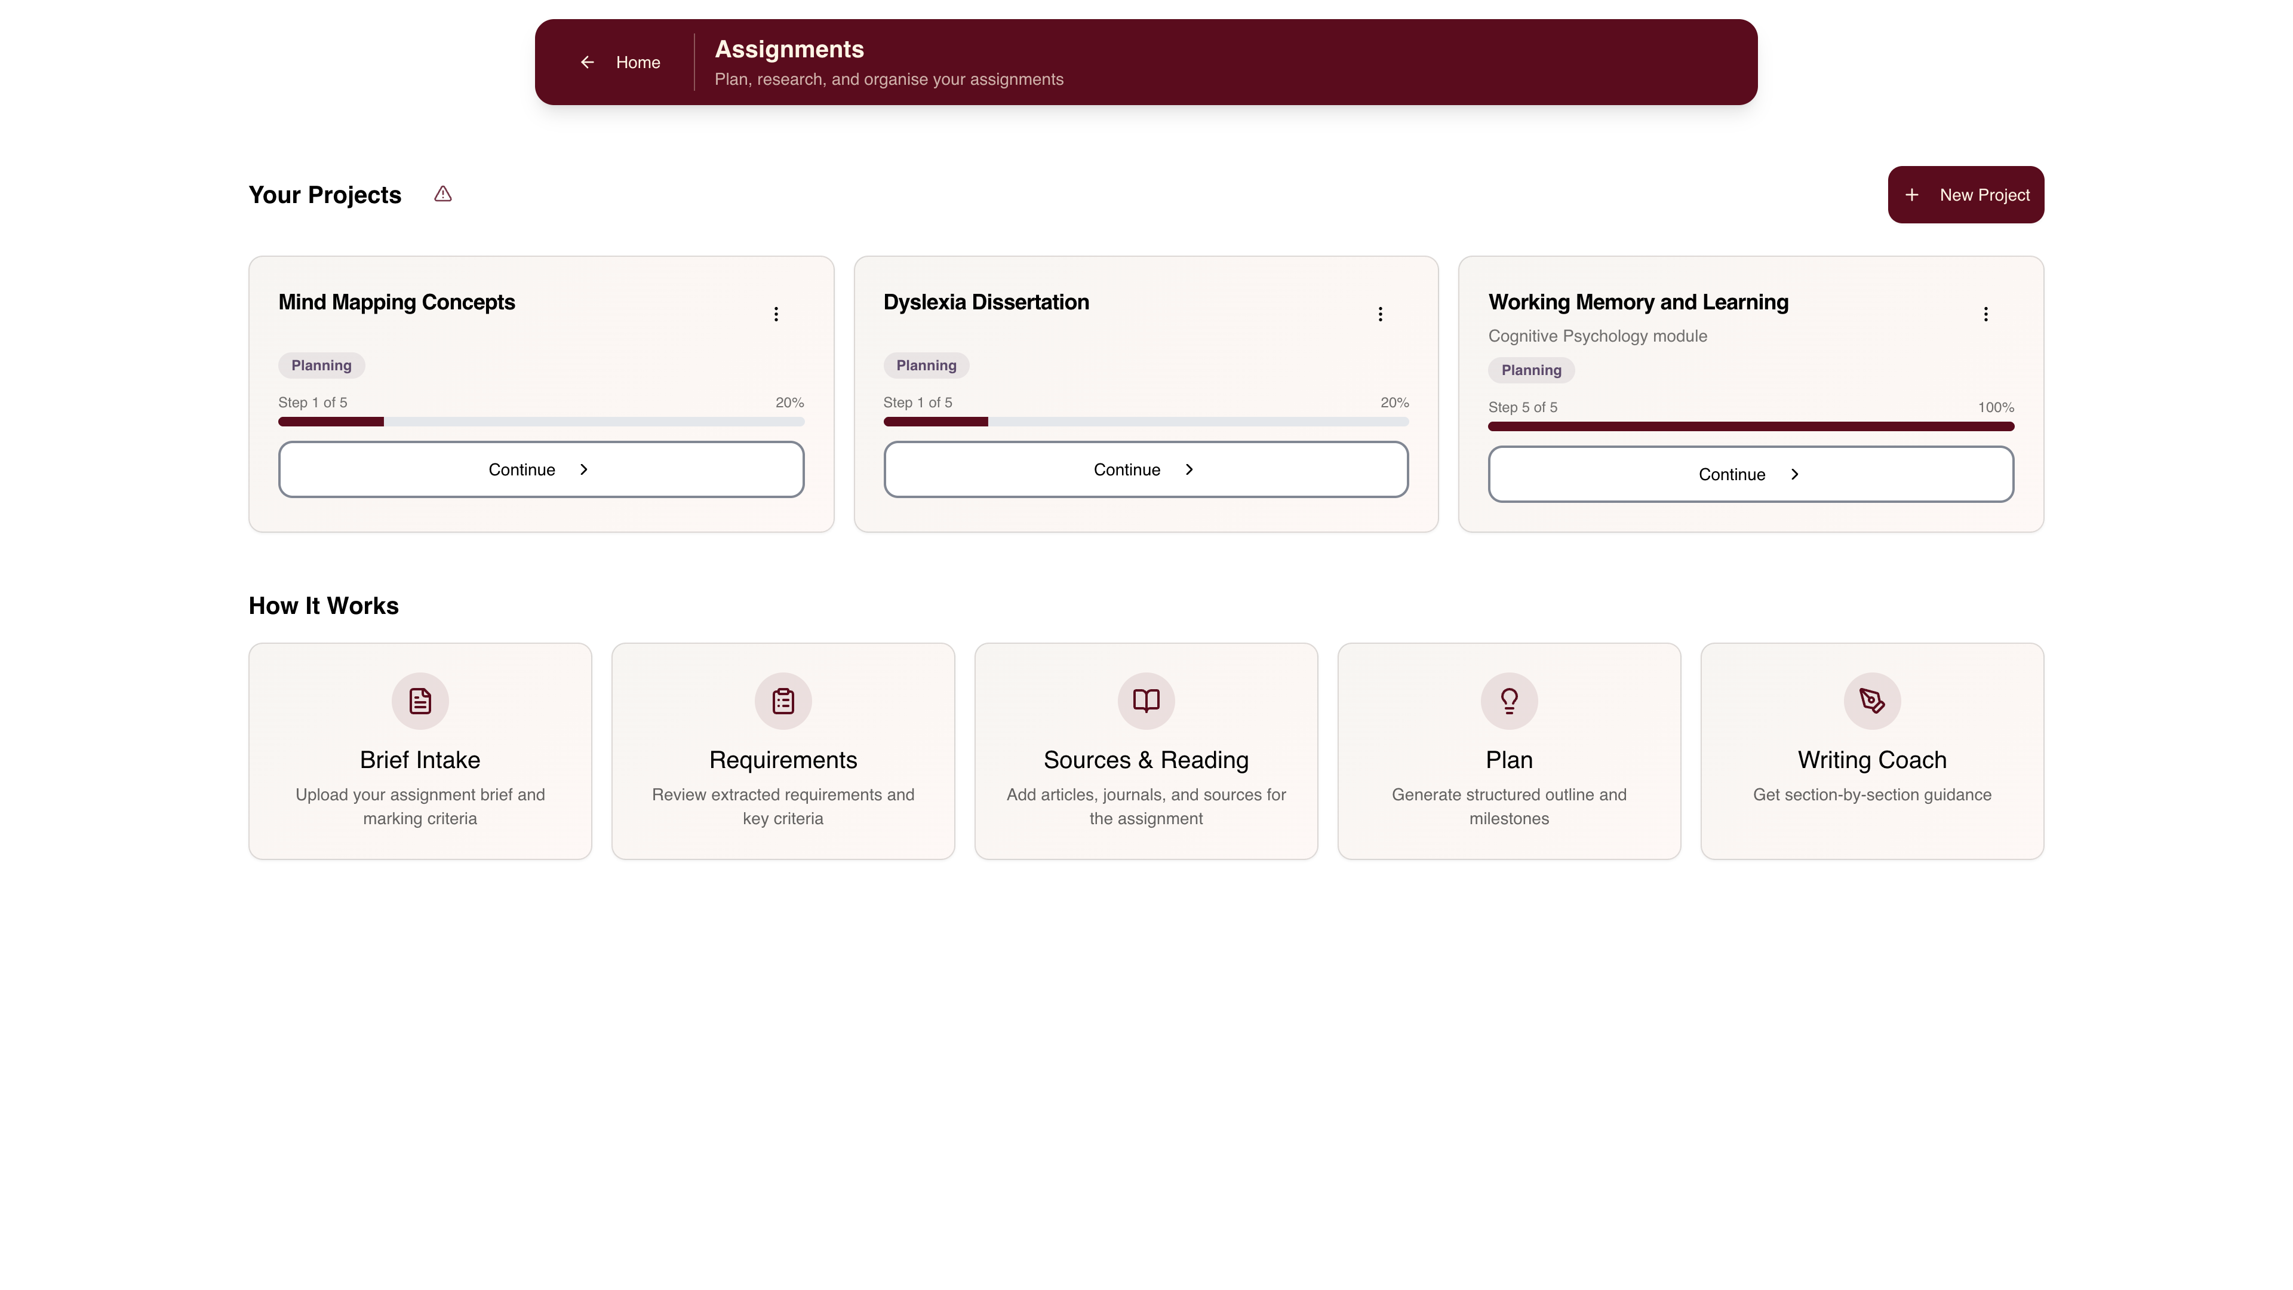Click the Mind Mapping Concepts progress bar
This screenshot has width=2293, height=1290.
click(541, 422)
